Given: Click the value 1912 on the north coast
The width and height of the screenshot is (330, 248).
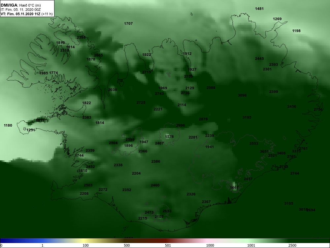Looking at the screenshot, I should pyautogui.click(x=187, y=54).
